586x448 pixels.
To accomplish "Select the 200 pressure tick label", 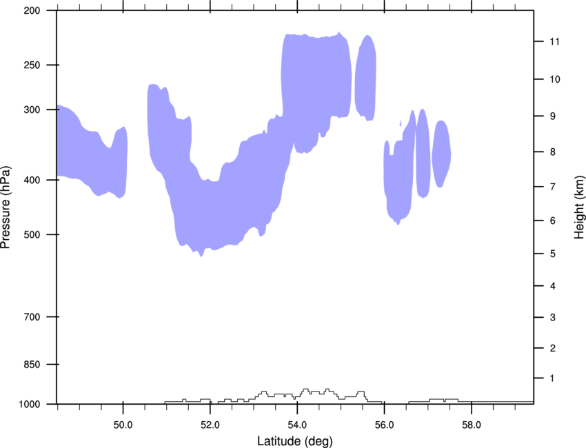I will click(x=32, y=10).
